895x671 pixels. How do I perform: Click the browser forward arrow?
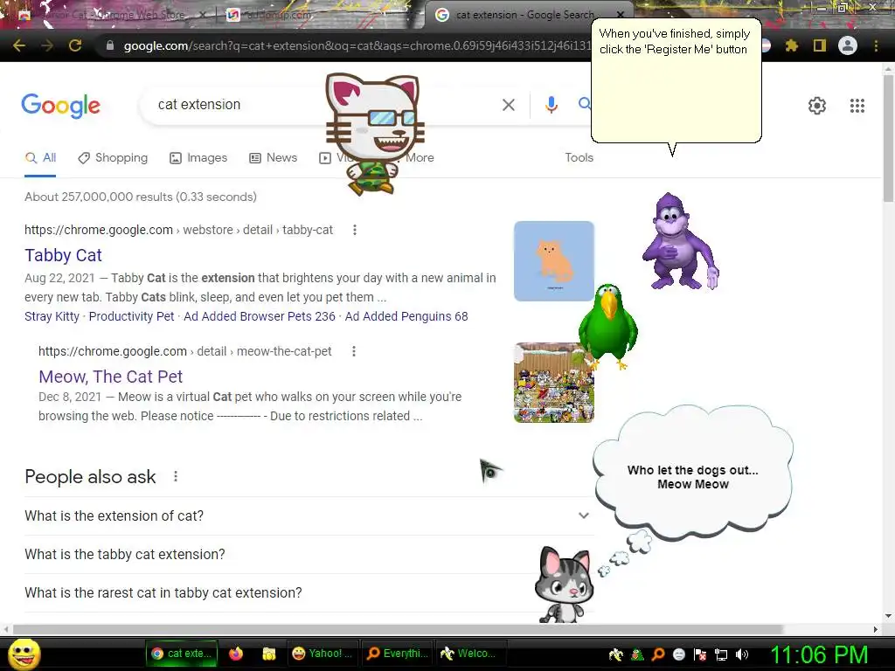(47, 45)
